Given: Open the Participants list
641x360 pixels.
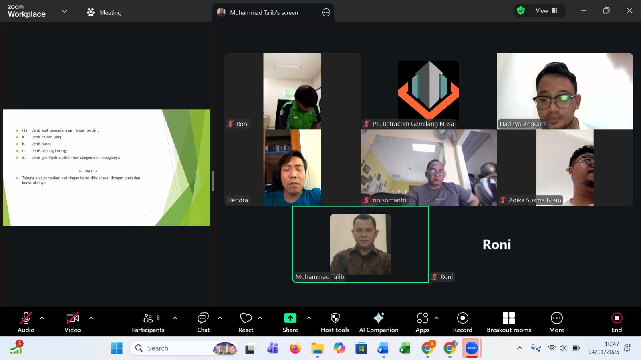Looking at the screenshot, I should [x=148, y=322].
